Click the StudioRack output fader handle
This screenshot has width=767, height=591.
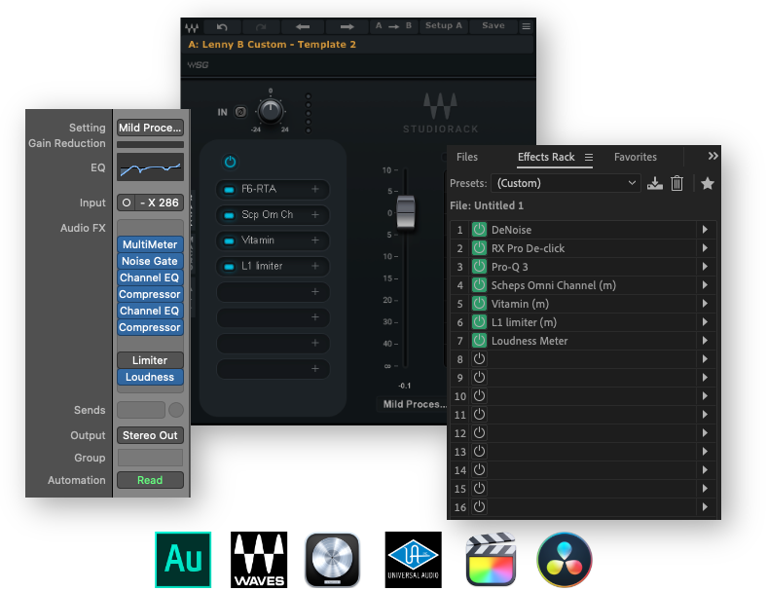coord(406,211)
